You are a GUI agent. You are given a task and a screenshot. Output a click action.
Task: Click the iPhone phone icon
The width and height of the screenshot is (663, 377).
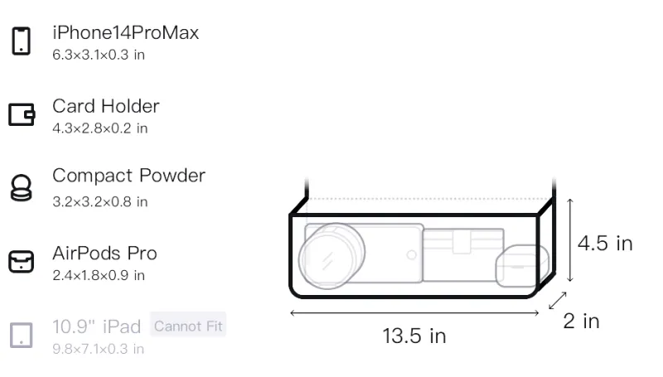(22, 41)
